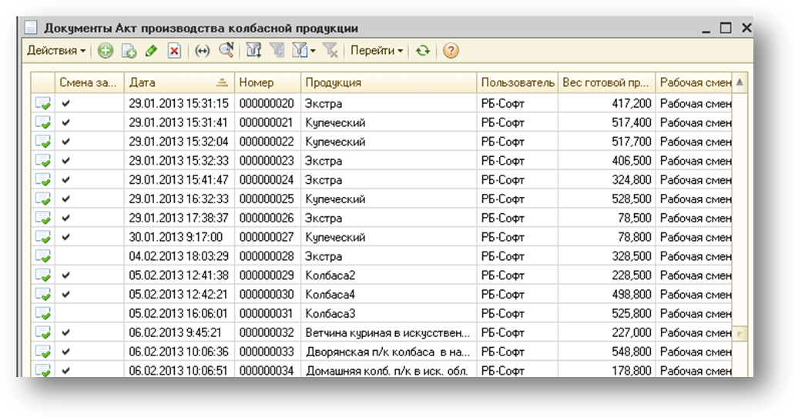Select the row with Колбаса4 product
The height and width of the screenshot is (417, 795).
(x=381, y=295)
